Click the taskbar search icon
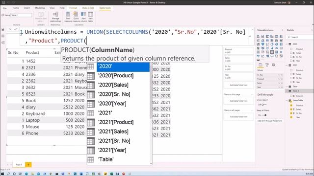Screen dimensions: 314x176 pyautogui.click(x=8, y=174)
